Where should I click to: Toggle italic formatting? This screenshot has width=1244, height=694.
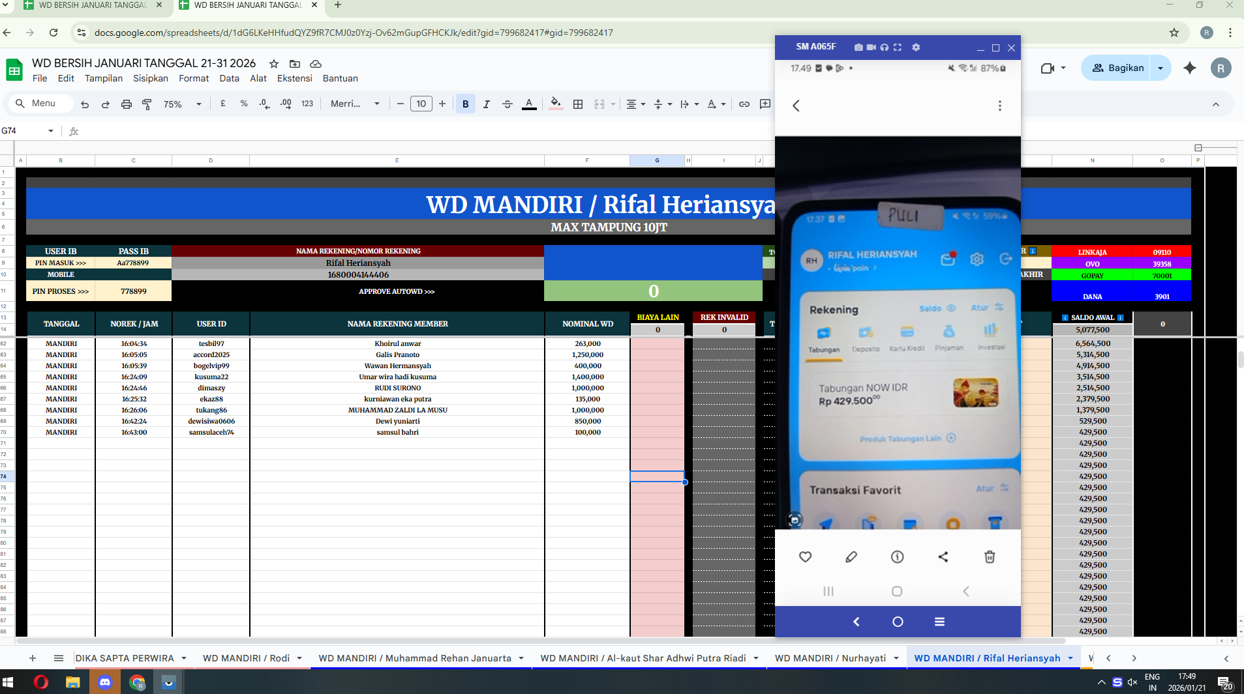[x=487, y=104]
